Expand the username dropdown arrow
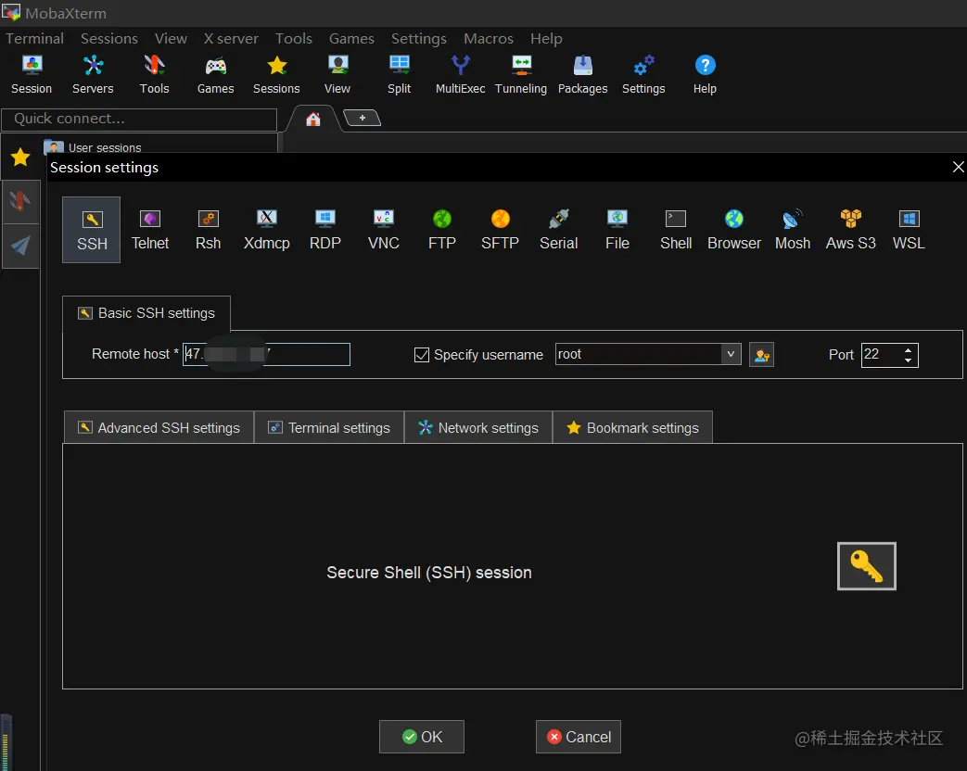 [x=731, y=354]
